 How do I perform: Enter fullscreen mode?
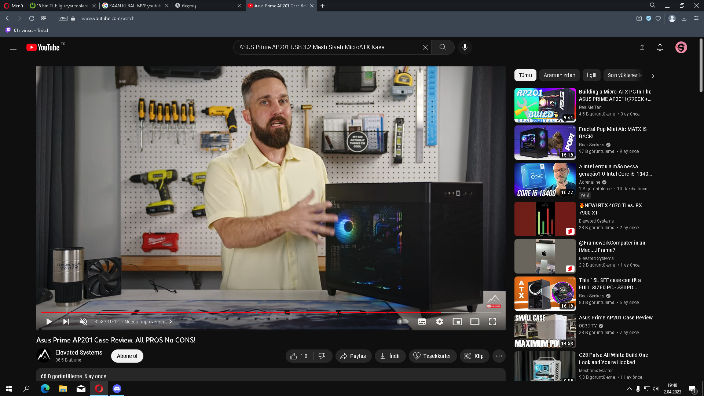point(492,322)
